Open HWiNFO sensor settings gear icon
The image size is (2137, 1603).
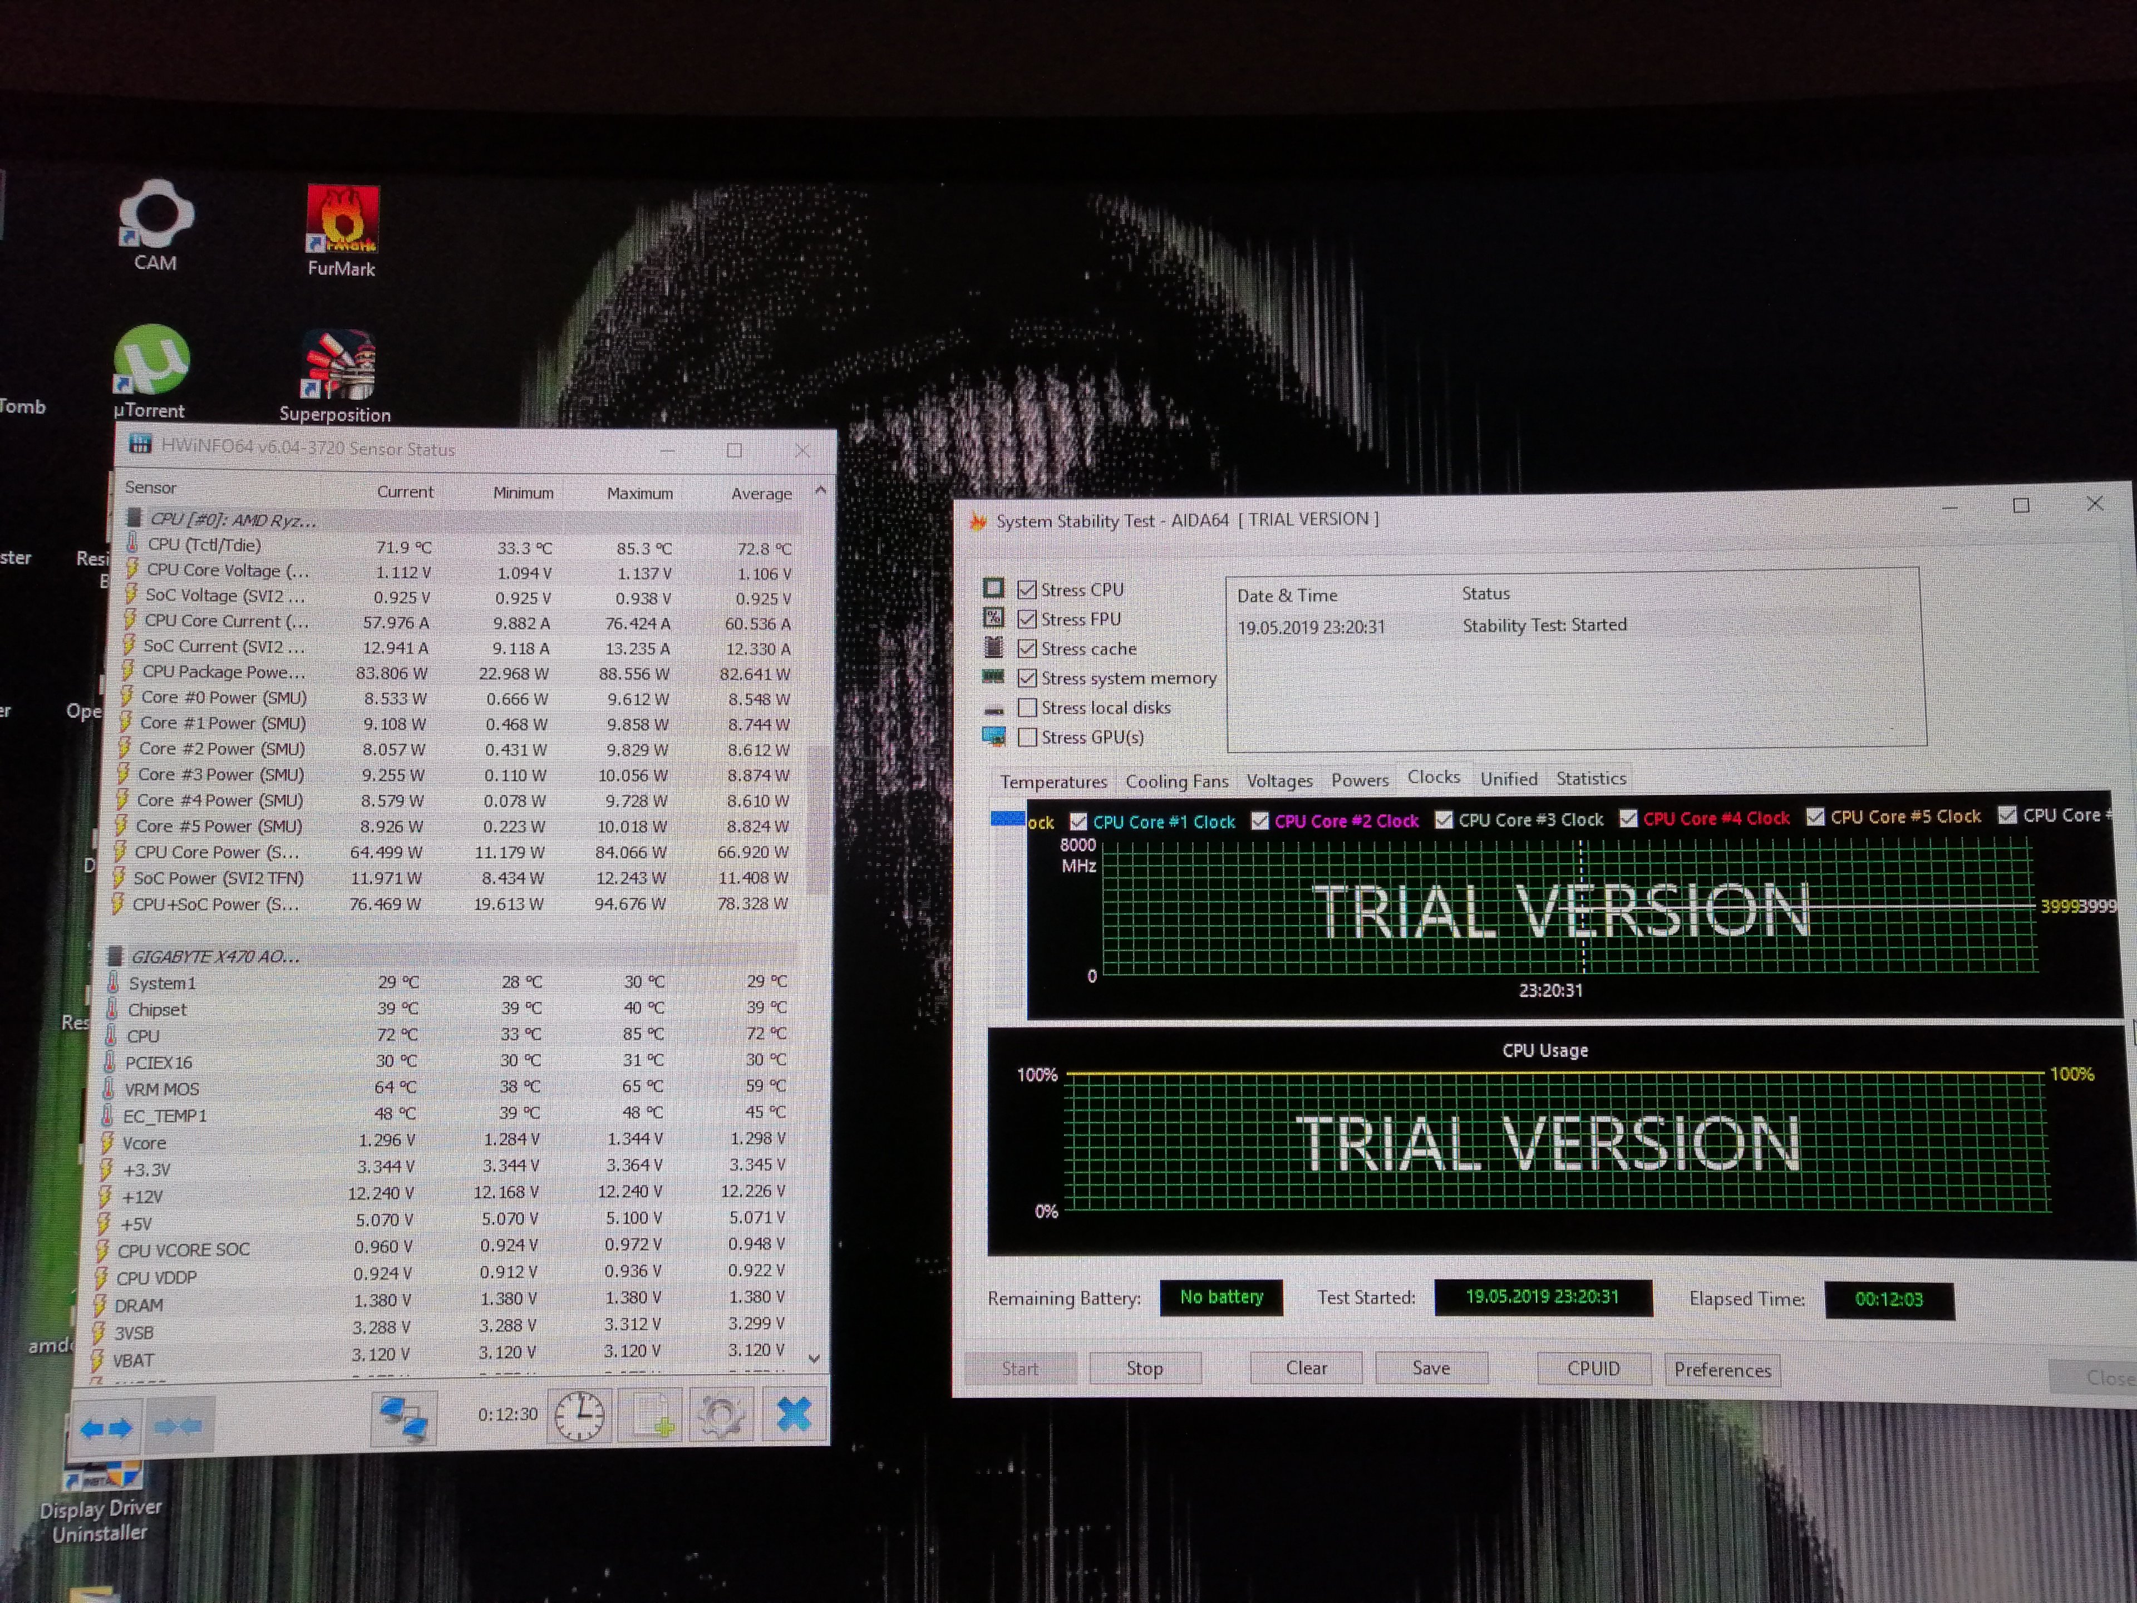[722, 1415]
